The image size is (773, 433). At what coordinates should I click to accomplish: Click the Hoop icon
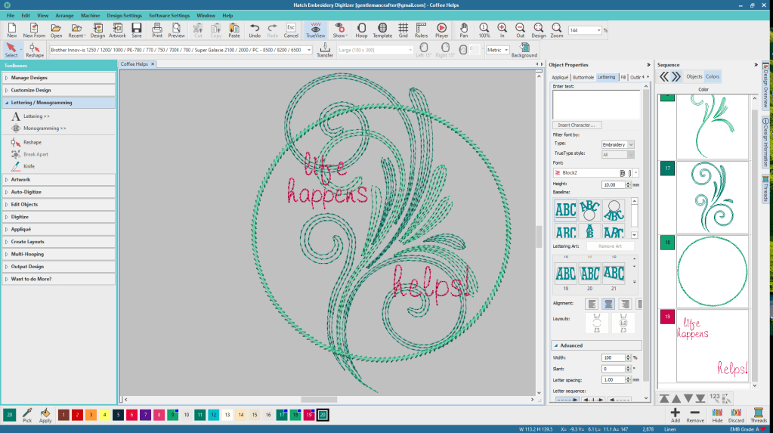pos(361,29)
